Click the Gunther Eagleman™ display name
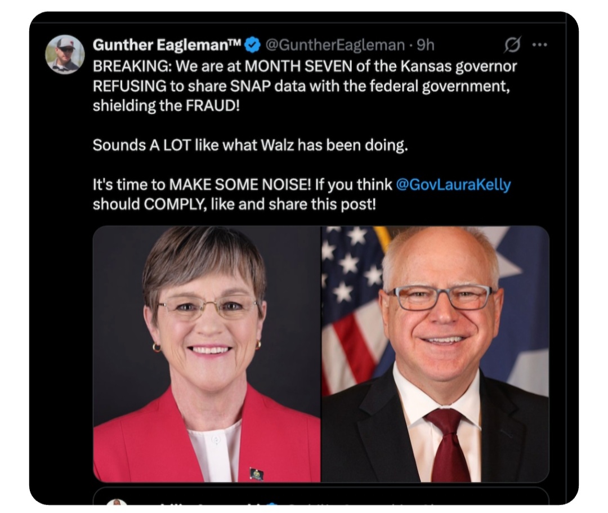The width and height of the screenshot is (608, 513). 167,46
